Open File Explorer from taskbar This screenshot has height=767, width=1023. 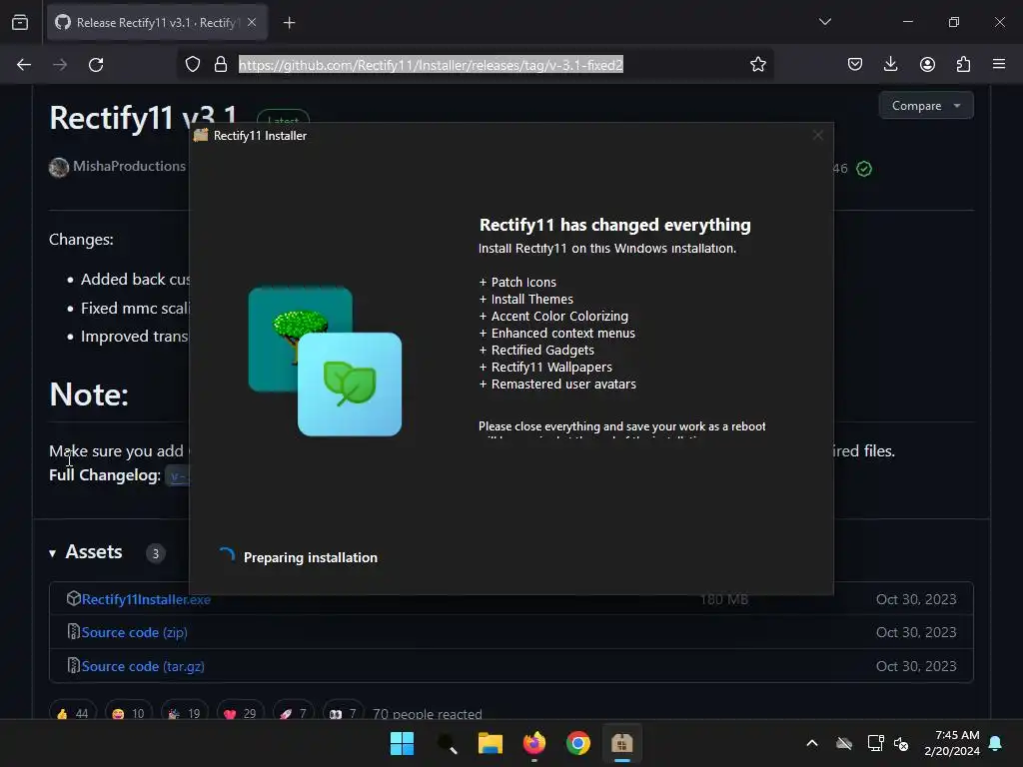pyautogui.click(x=490, y=743)
